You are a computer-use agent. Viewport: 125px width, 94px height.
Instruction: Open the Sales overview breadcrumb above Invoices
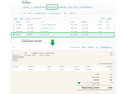(25, 1)
